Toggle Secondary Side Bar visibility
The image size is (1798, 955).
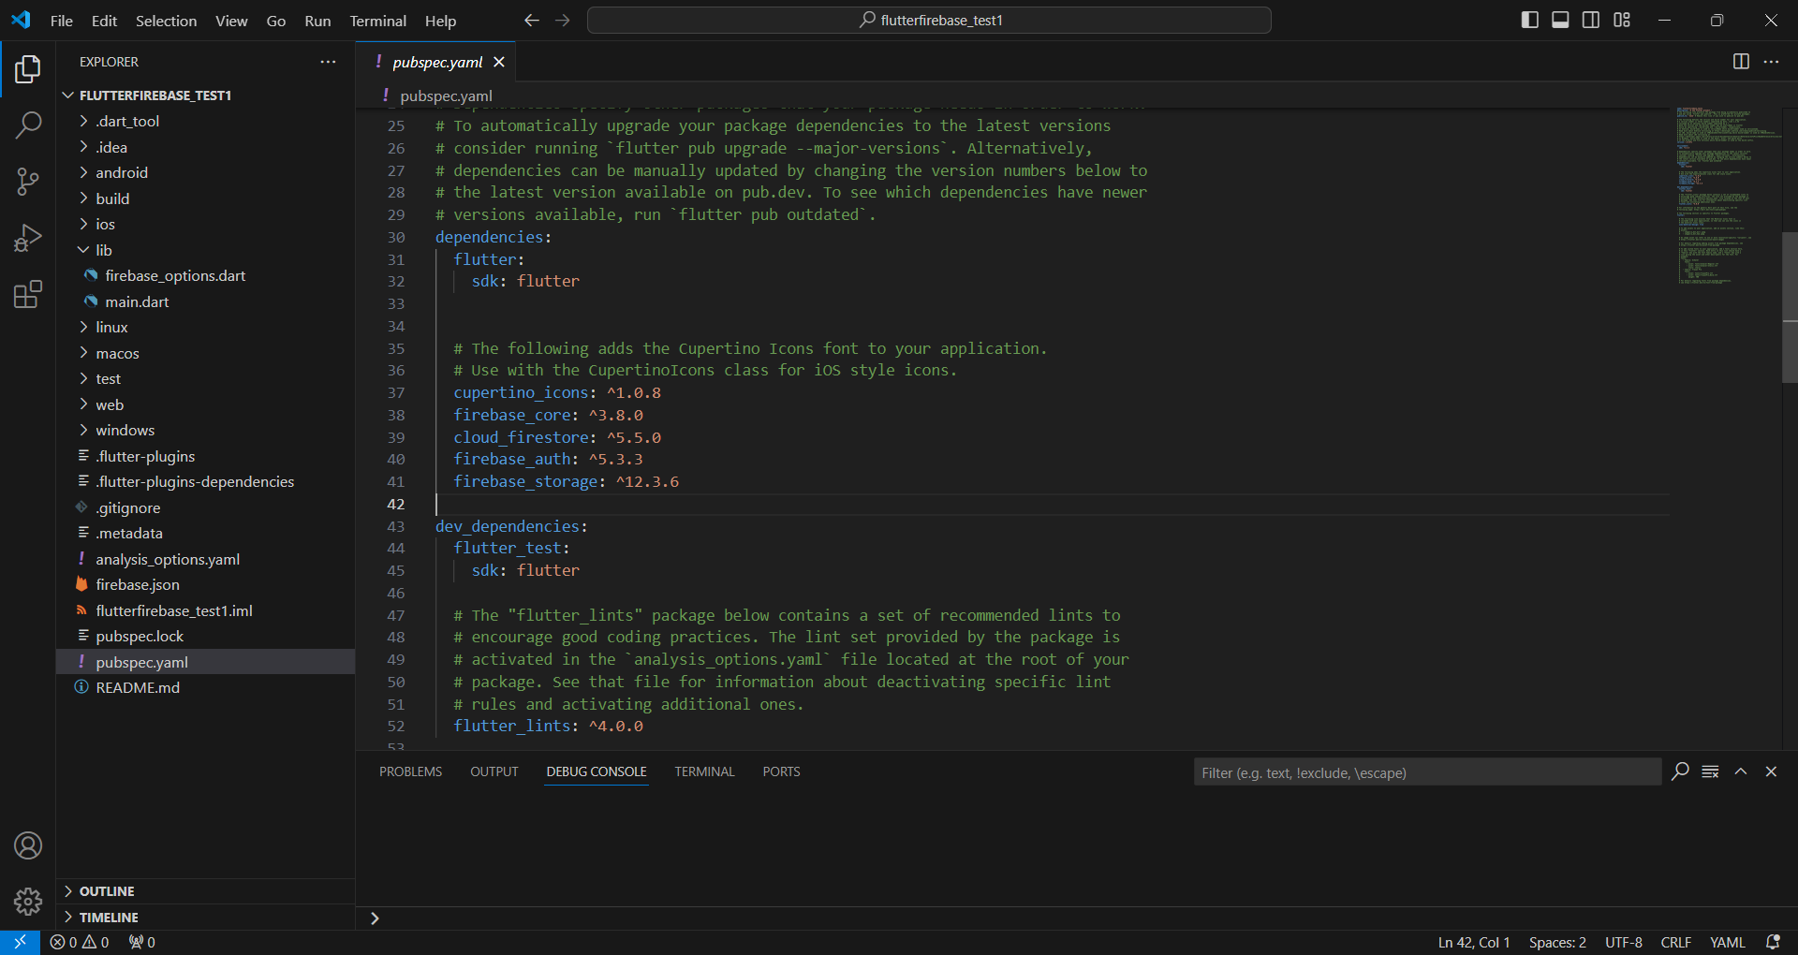coord(1591,20)
